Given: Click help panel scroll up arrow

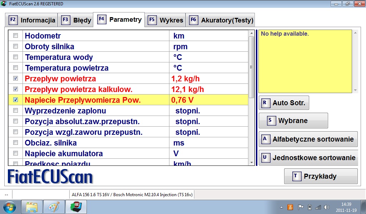Looking at the screenshot, I should [355, 33].
